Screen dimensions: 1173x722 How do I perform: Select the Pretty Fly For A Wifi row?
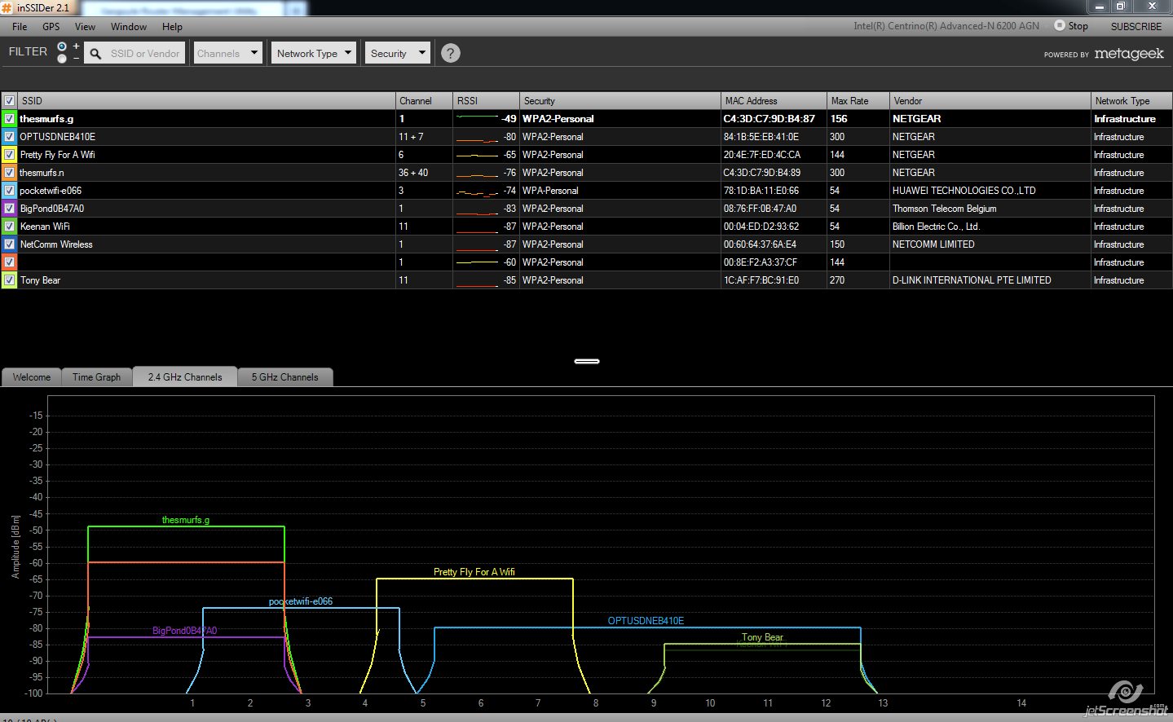pos(586,155)
